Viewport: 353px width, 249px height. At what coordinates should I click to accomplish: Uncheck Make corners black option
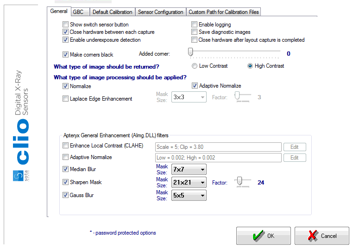66,55
